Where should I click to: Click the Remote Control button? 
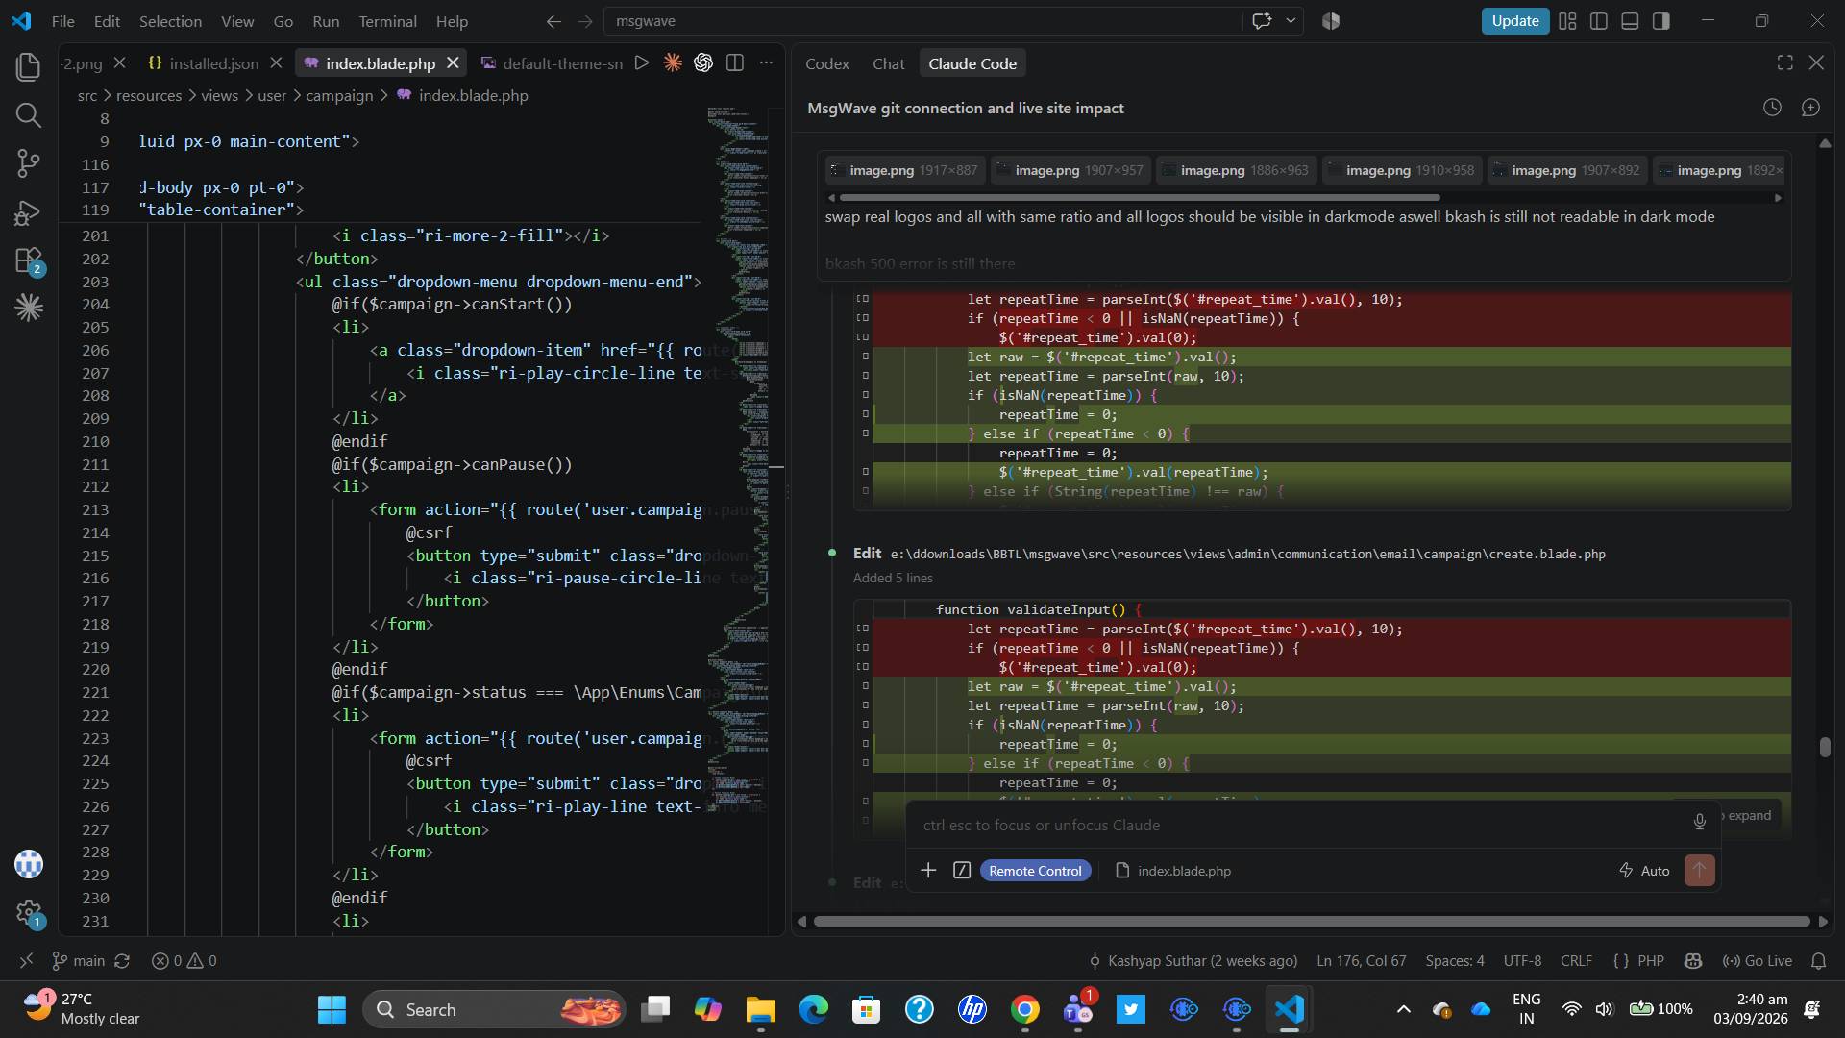coord(1035,871)
